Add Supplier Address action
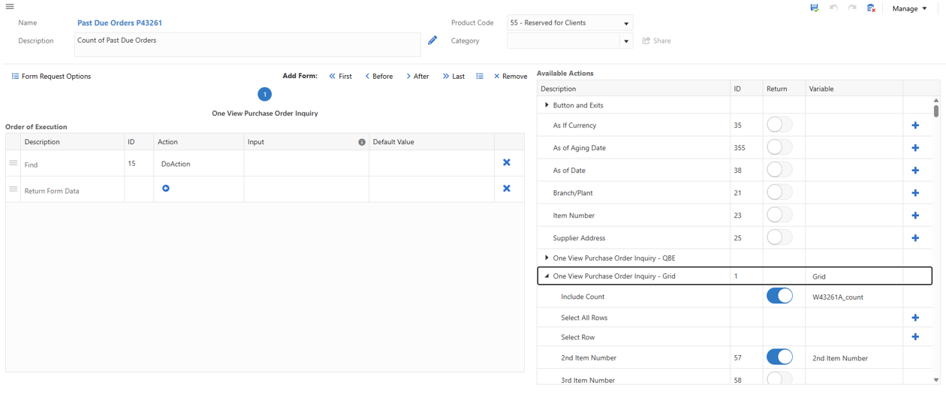 [915, 238]
